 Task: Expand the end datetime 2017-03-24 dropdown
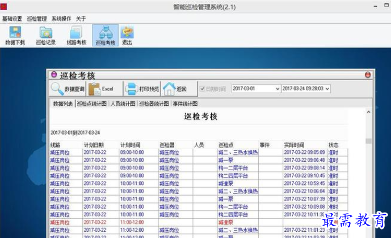click(x=327, y=89)
